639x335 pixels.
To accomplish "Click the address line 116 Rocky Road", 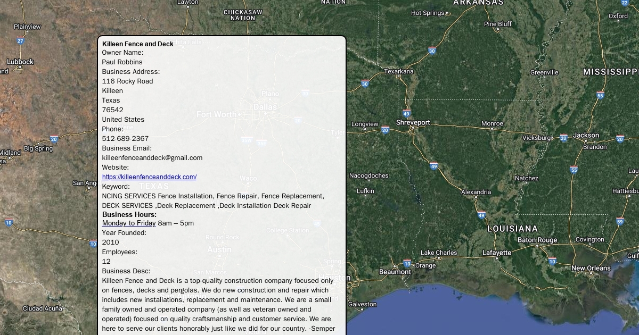I will (x=128, y=81).
